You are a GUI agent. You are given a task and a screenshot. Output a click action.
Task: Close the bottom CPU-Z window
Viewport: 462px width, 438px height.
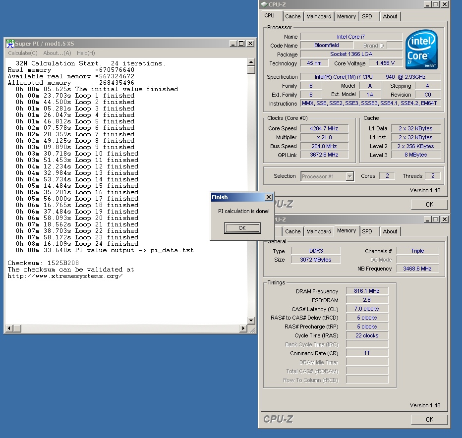point(444,219)
